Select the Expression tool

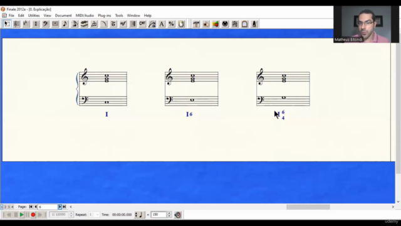(123, 24)
